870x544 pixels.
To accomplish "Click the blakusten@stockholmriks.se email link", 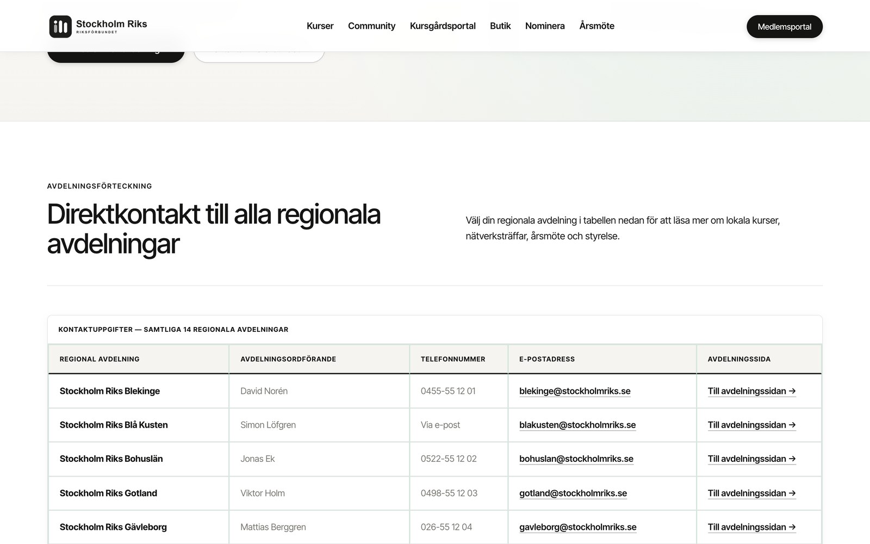I will pos(577,425).
